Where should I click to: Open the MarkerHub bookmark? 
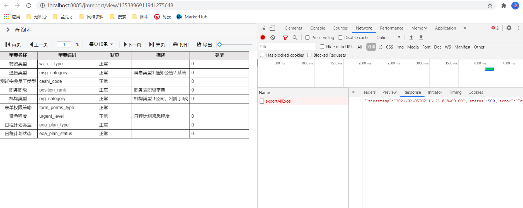[x=192, y=17]
